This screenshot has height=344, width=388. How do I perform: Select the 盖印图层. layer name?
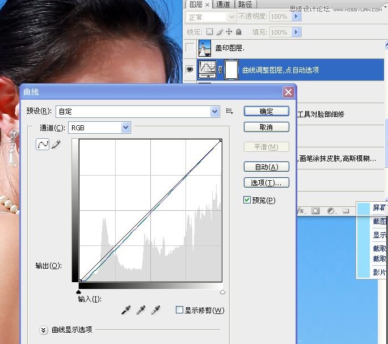[x=230, y=48]
